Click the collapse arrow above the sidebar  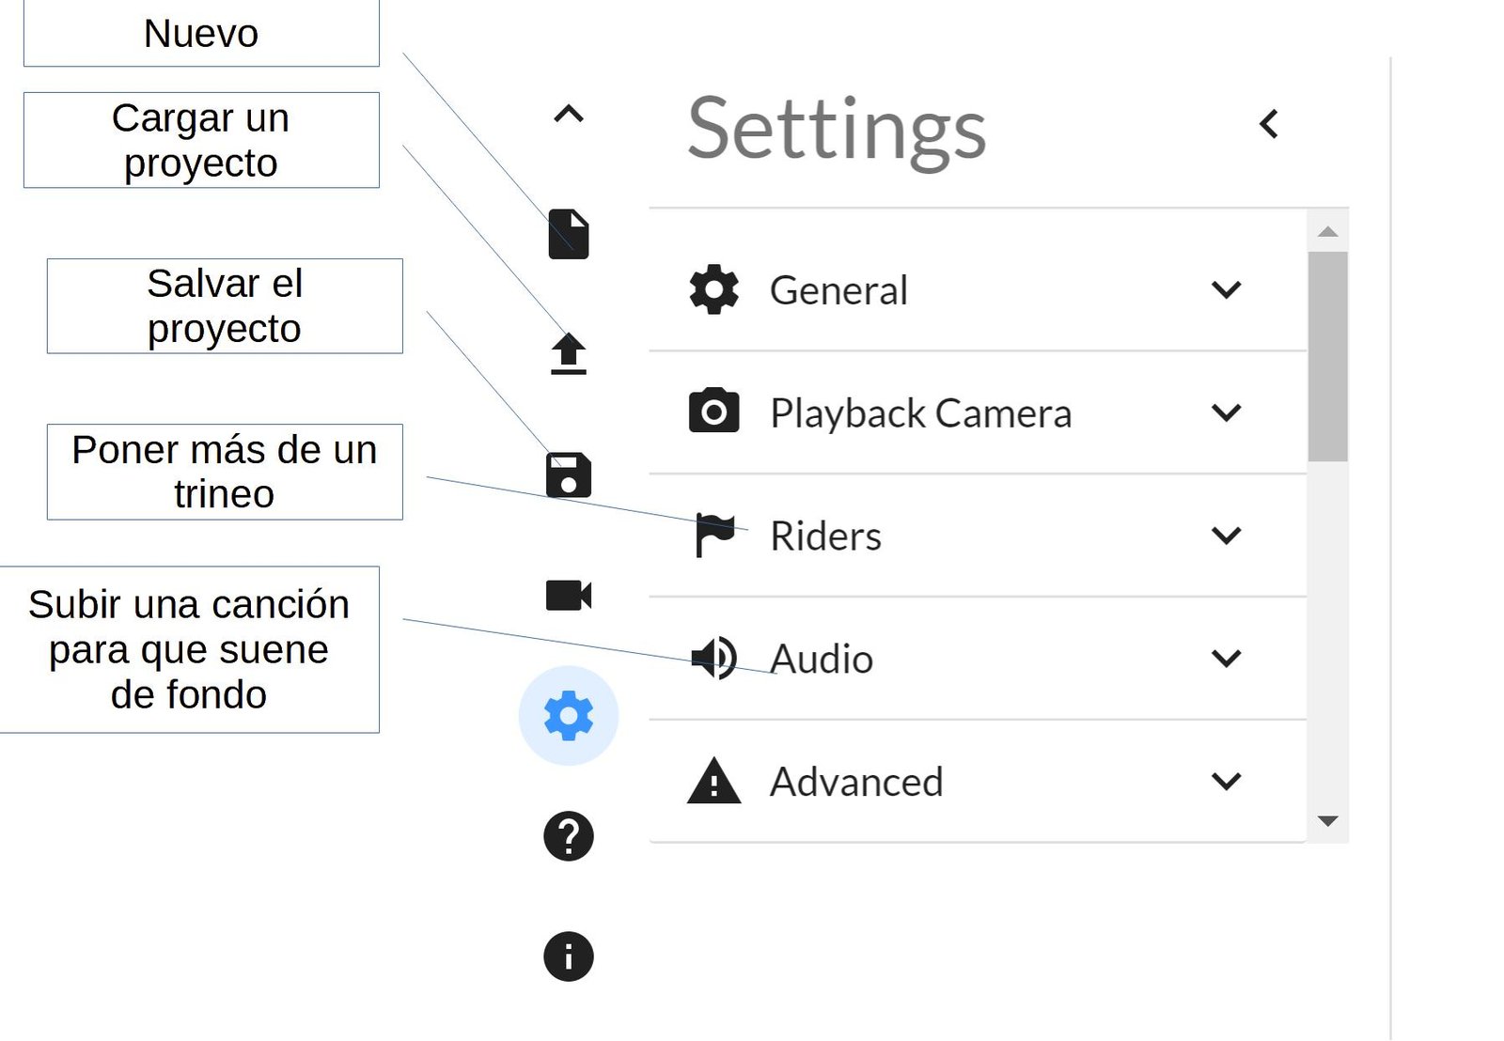pos(568,115)
